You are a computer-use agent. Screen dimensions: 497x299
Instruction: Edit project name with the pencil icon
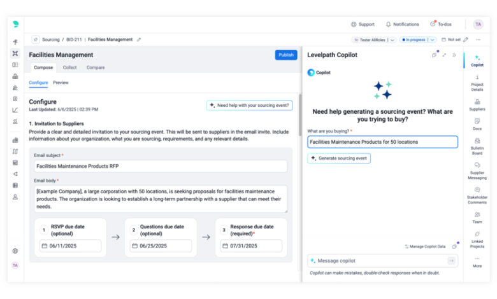[x=139, y=39]
